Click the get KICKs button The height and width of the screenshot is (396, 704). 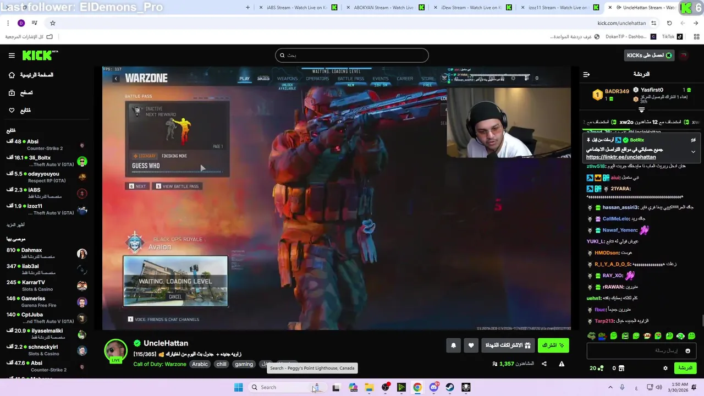point(649,55)
